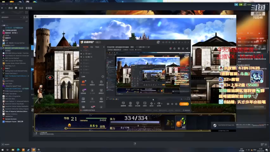The height and width of the screenshot is (152, 270).
Task: Click the game's question mark help icon
Action: coord(36,133)
